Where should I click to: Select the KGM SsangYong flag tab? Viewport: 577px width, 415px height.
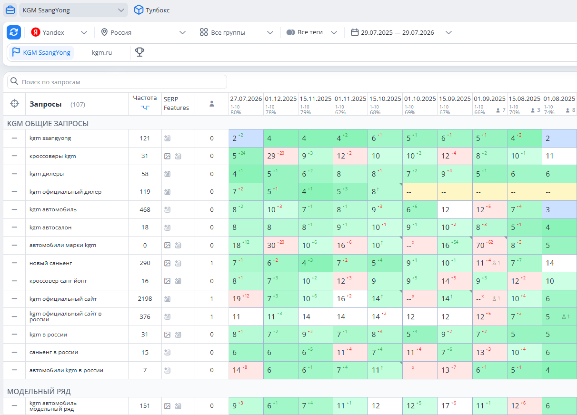[x=41, y=52]
